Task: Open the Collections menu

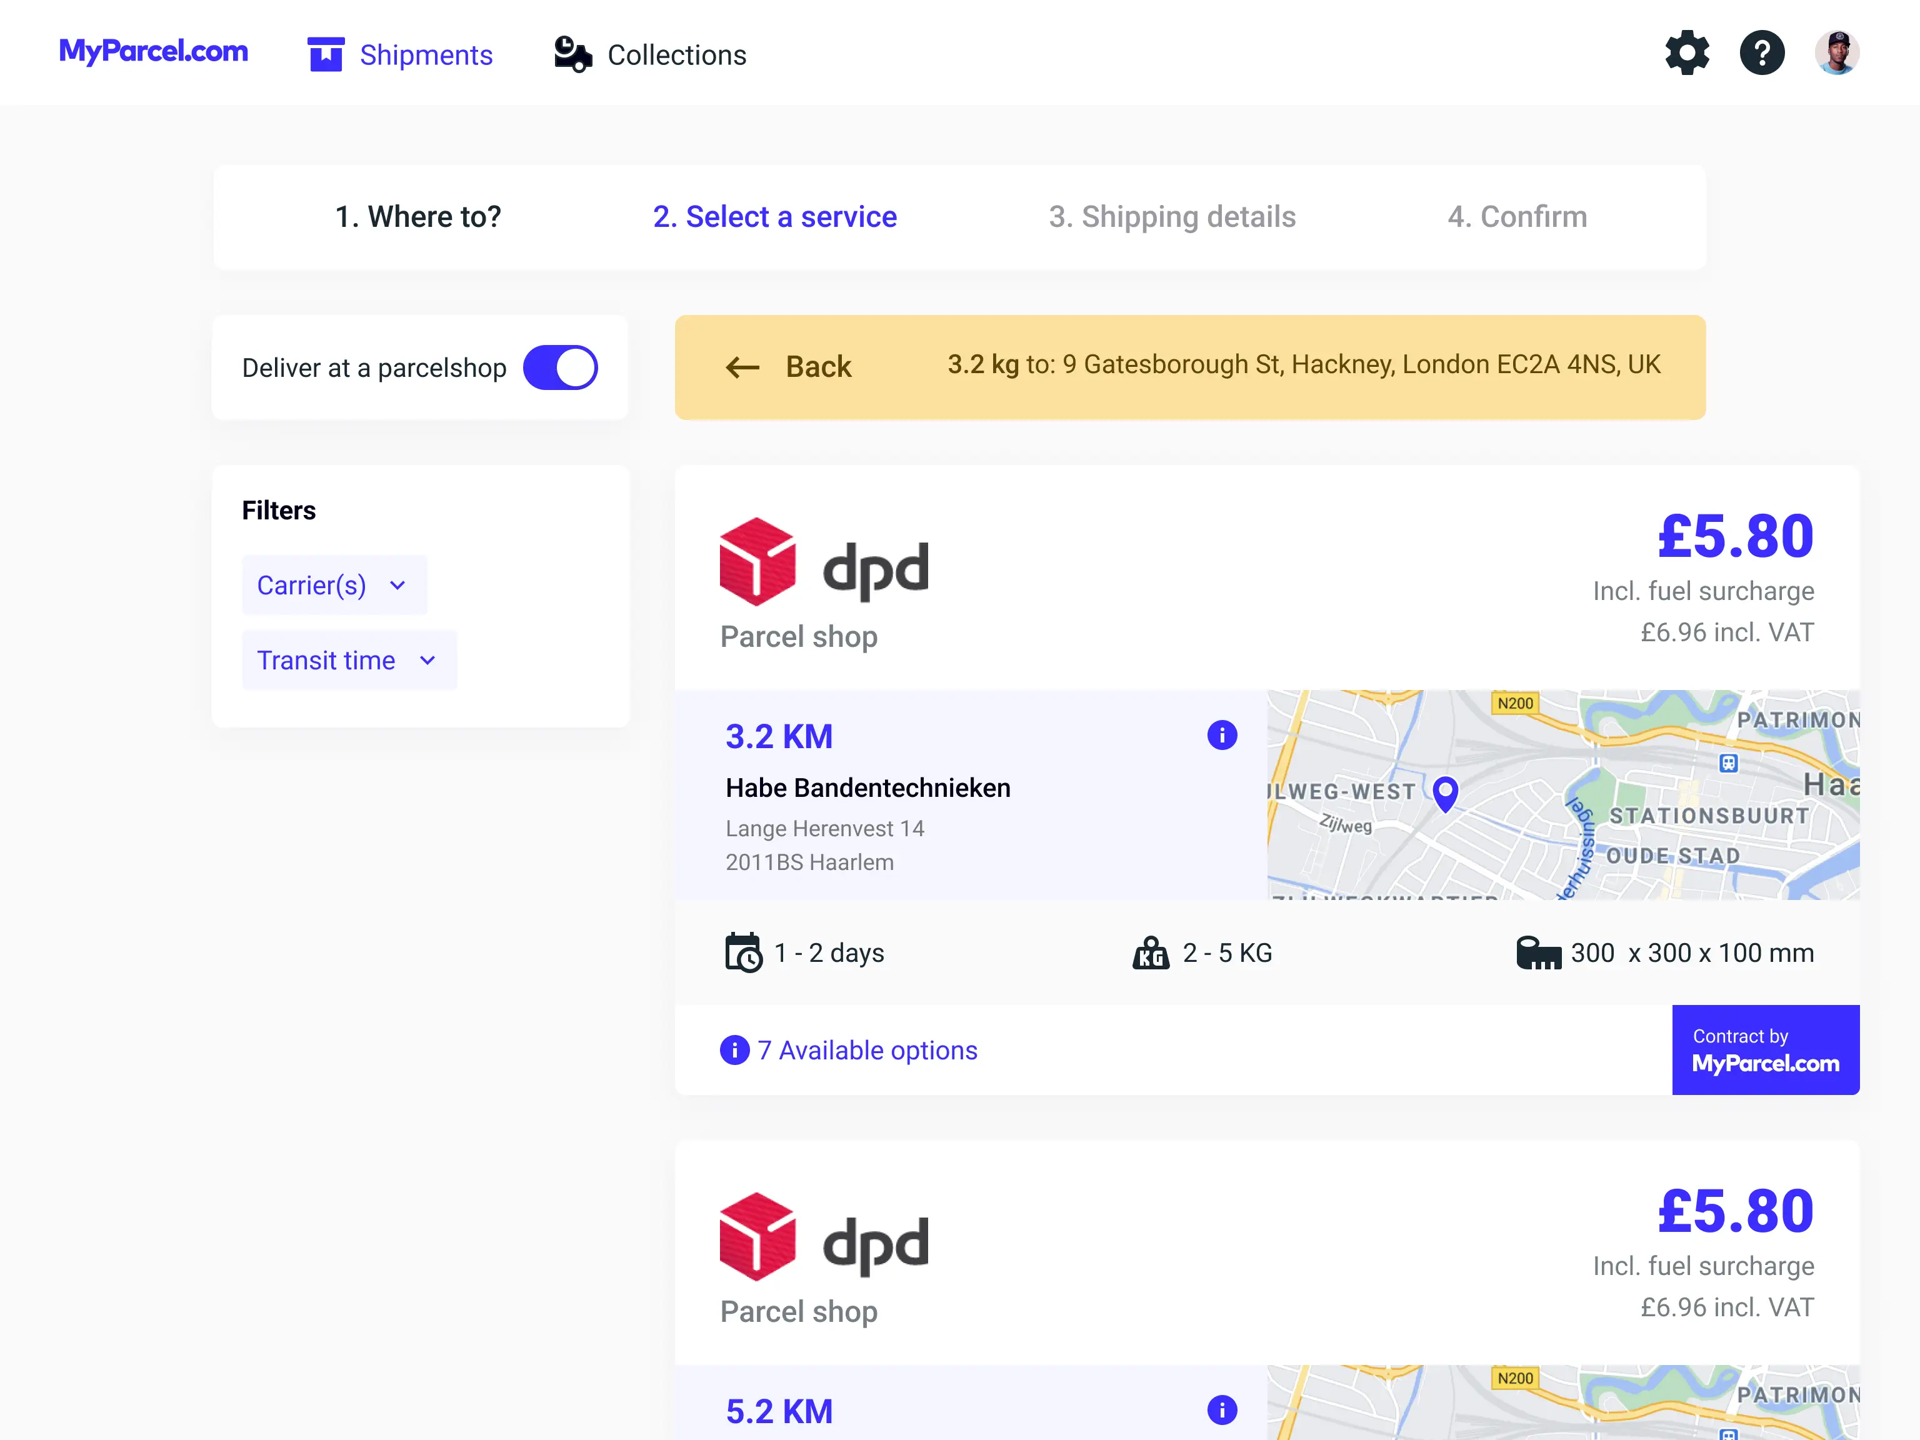Action: click(x=650, y=54)
